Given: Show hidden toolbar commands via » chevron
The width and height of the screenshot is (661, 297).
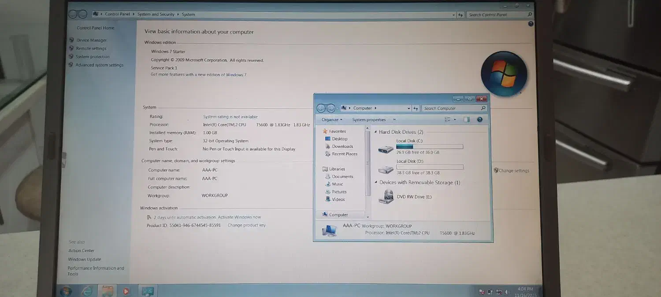Looking at the screenshot, I should (394, 120).
